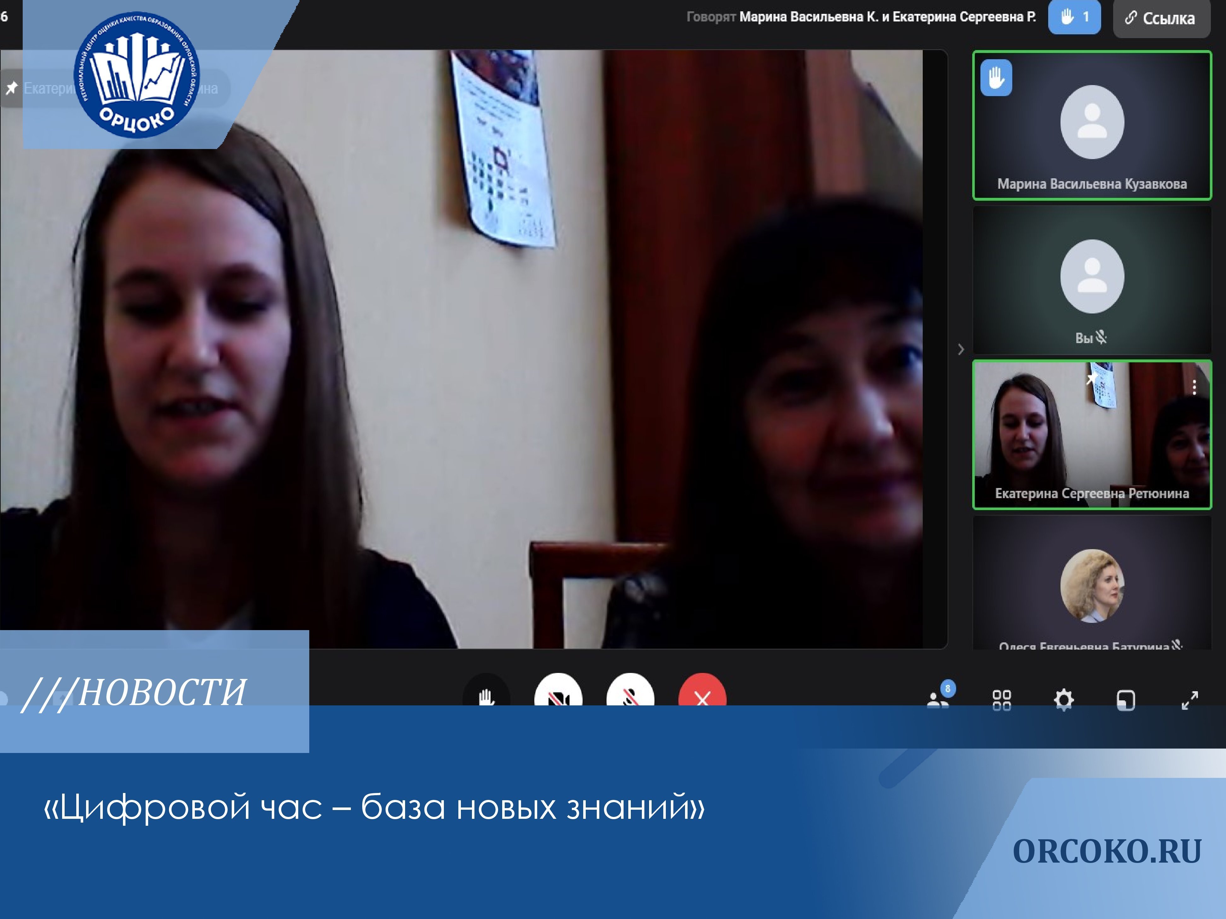
Task: Click the pin icon beside Екатерина name label
Action: 11,88
